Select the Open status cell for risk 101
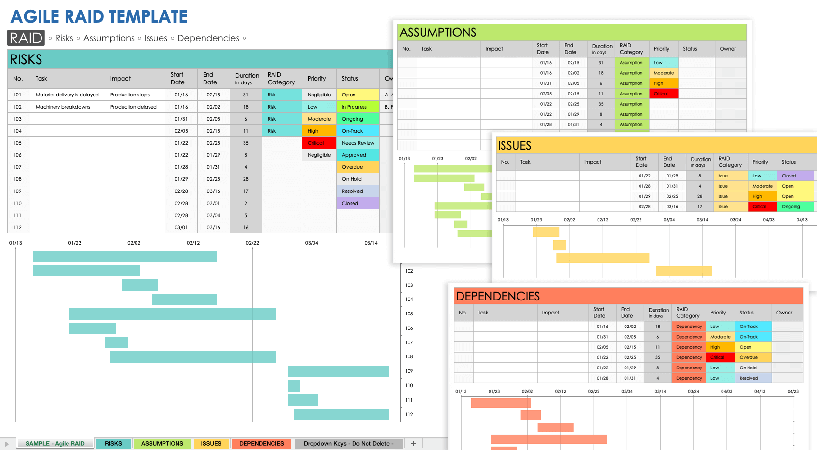This screenshot has height=450, width=817. (357, 95)
